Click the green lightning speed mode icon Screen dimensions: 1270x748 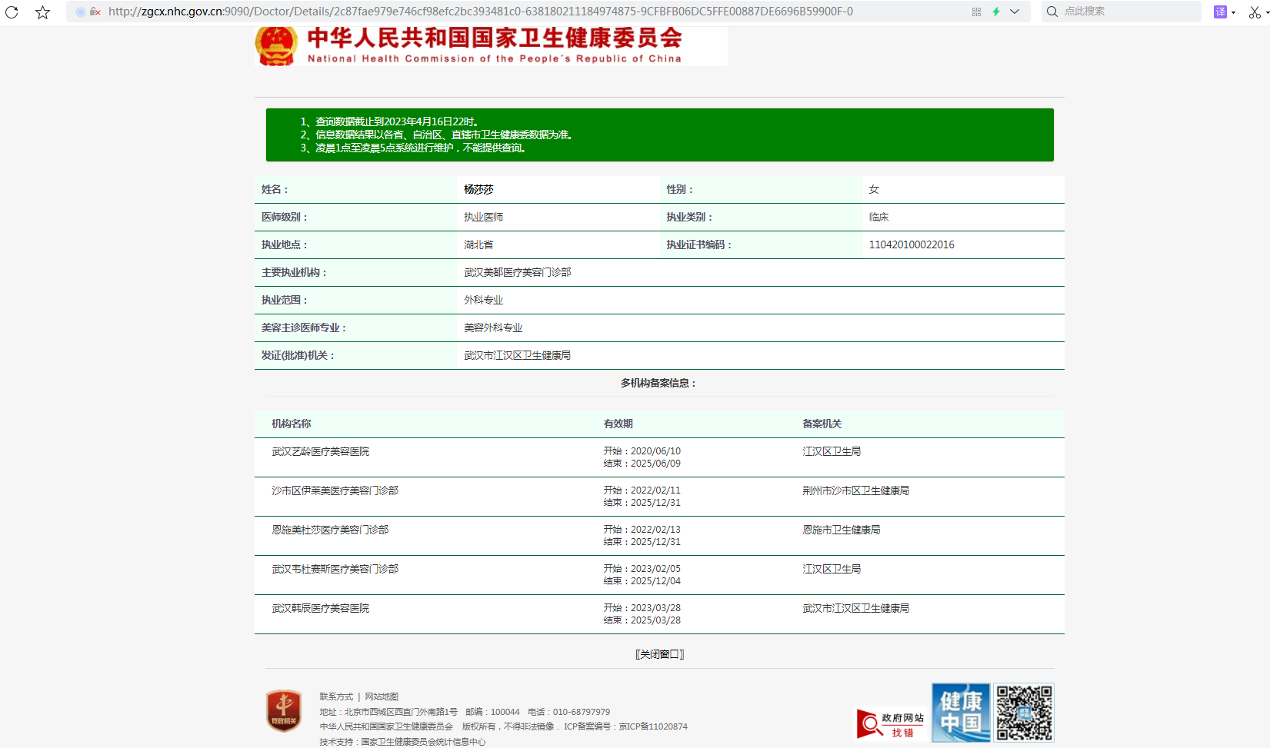tap(996, 12)
